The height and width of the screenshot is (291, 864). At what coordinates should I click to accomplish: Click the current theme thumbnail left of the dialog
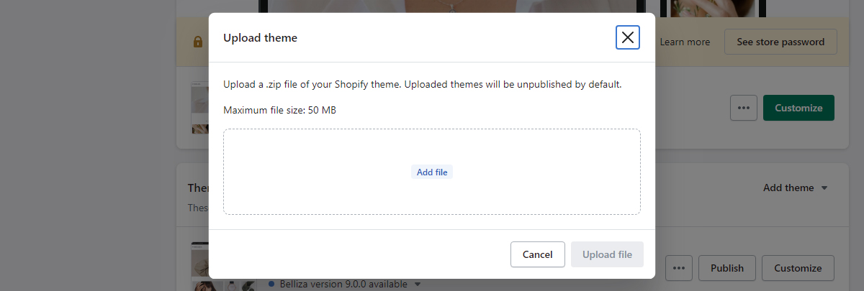click(x=200, y=108)
